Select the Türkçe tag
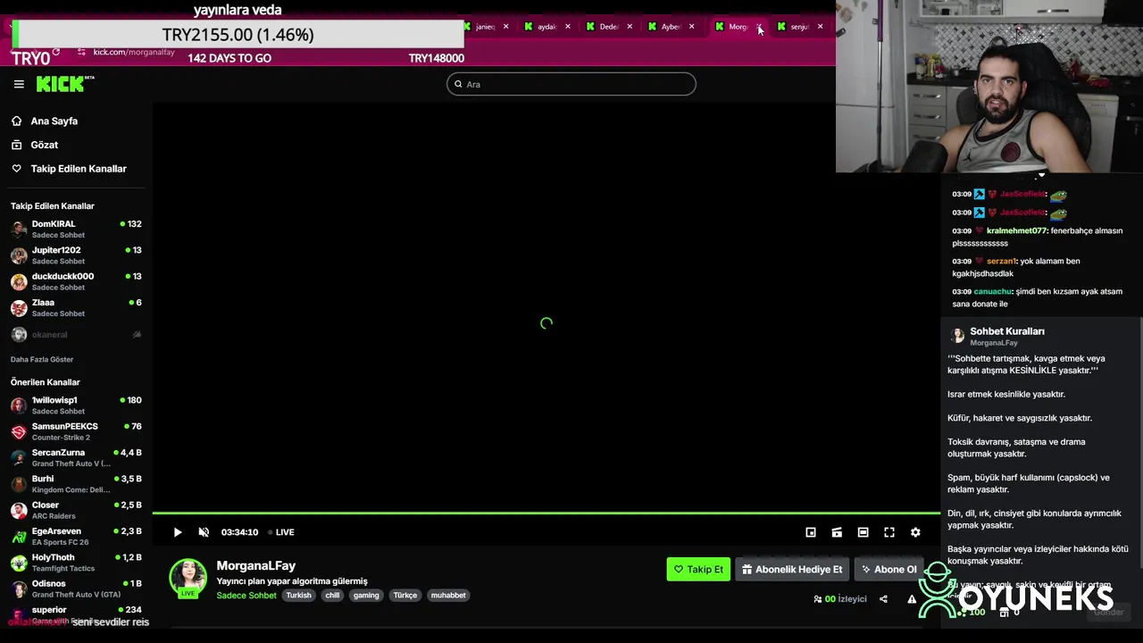This screenshot has height=643, width=1143. tap(405, 596)
